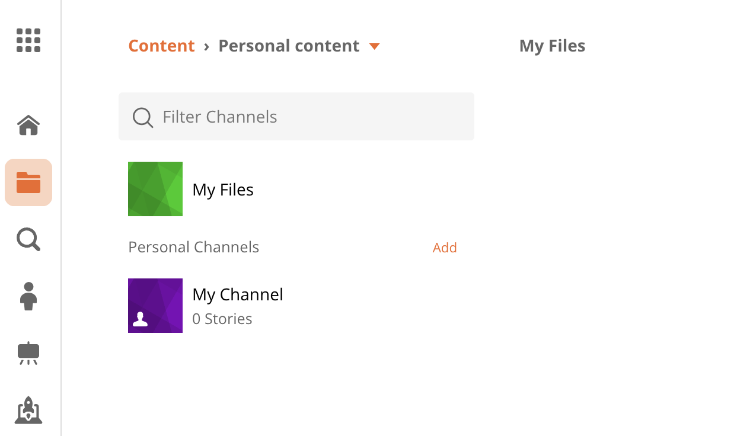Focus the Filter Channels search field
The image size is (753, 436).
296,116
